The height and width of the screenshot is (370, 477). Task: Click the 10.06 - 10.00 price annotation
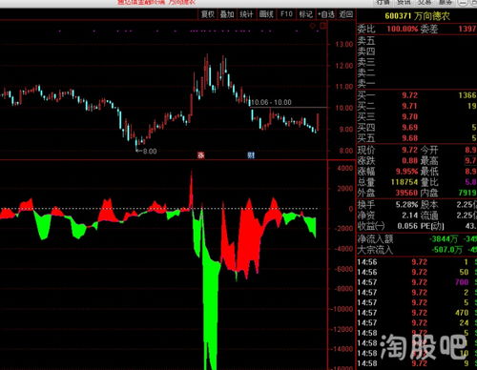pyautogui.click(x=271, y=102)
